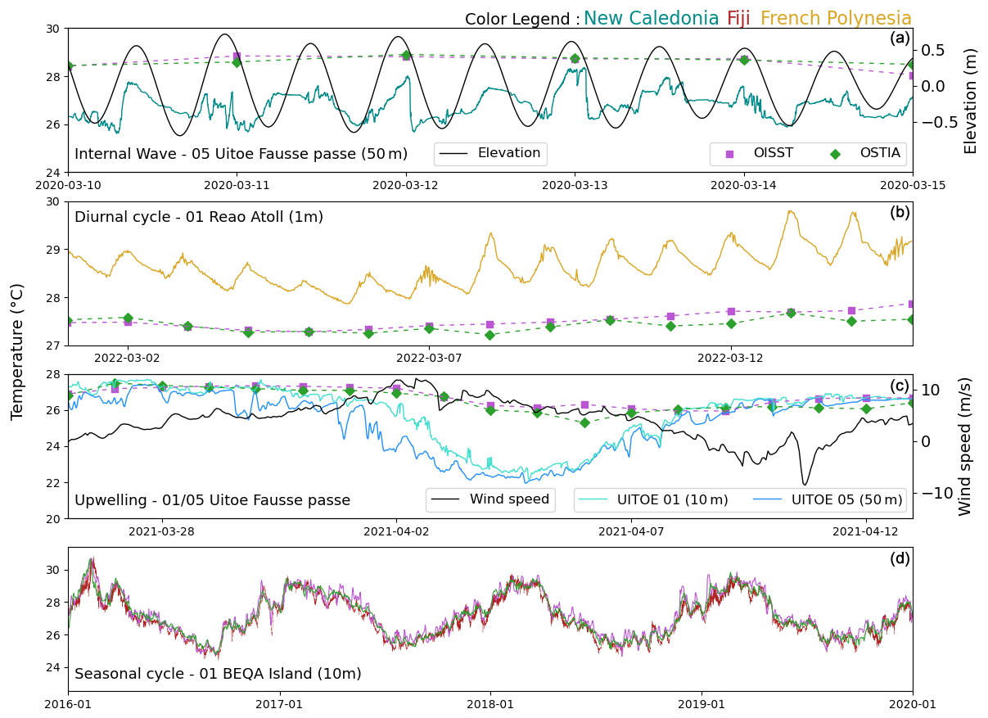This screenshot has height=718, width=988.
Task: Select the black Elevation line legend sample
Action: (x=455, y=154)
